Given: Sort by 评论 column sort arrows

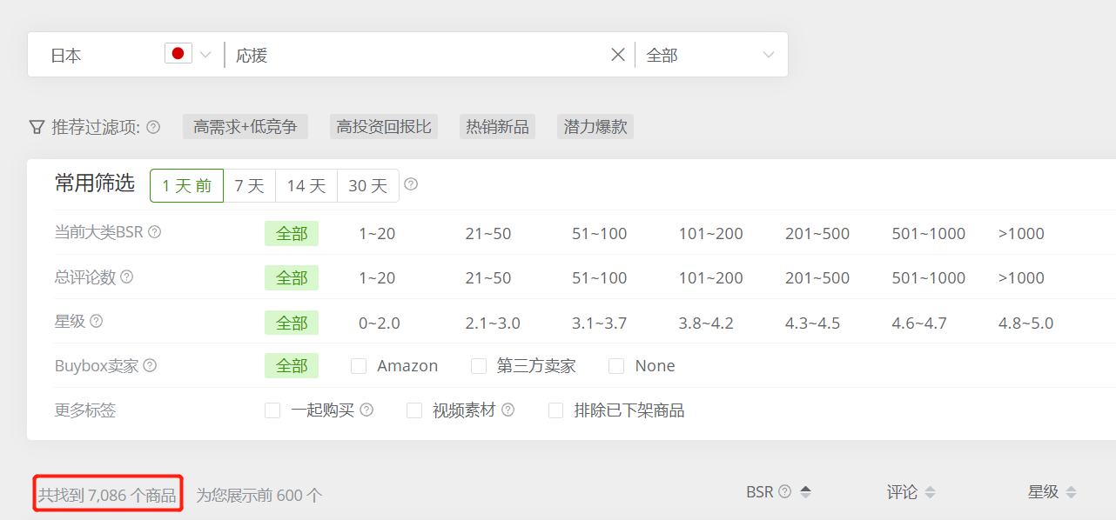Looking at the screenshot, I should pyautogui.click(x=930, y=492).
